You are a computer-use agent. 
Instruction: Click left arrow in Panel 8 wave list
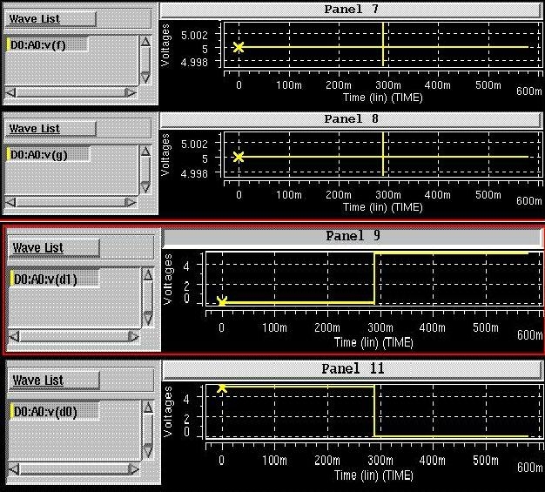[x=10, y=202]
